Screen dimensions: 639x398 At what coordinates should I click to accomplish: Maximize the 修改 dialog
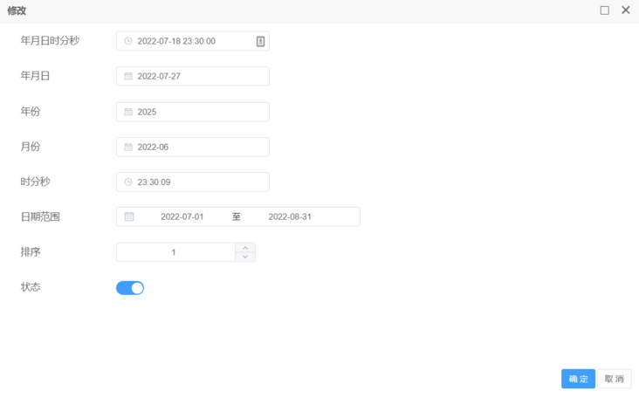tap(604, 10)
